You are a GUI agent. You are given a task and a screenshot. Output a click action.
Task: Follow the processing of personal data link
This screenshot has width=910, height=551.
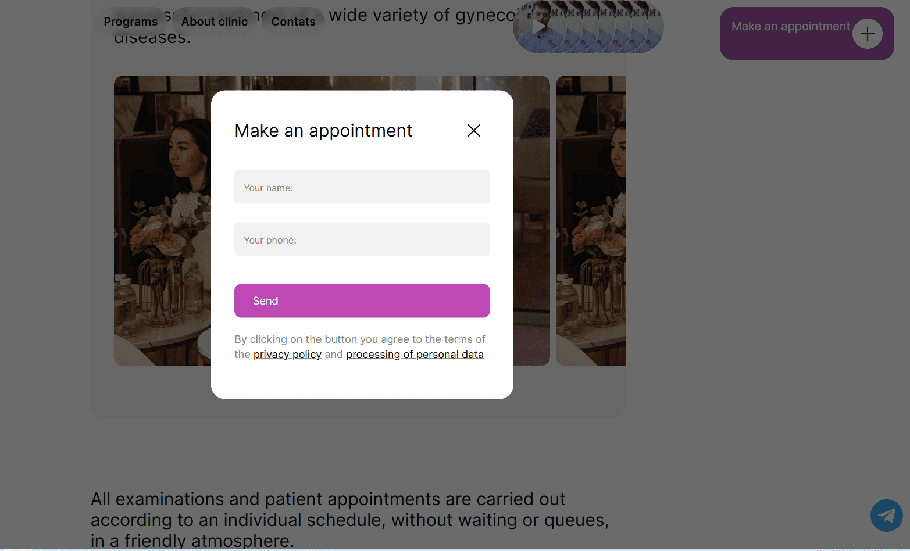415,355
